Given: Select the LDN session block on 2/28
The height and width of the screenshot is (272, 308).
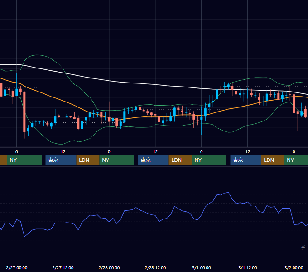Looking at the screenshot, I should 180,160.
